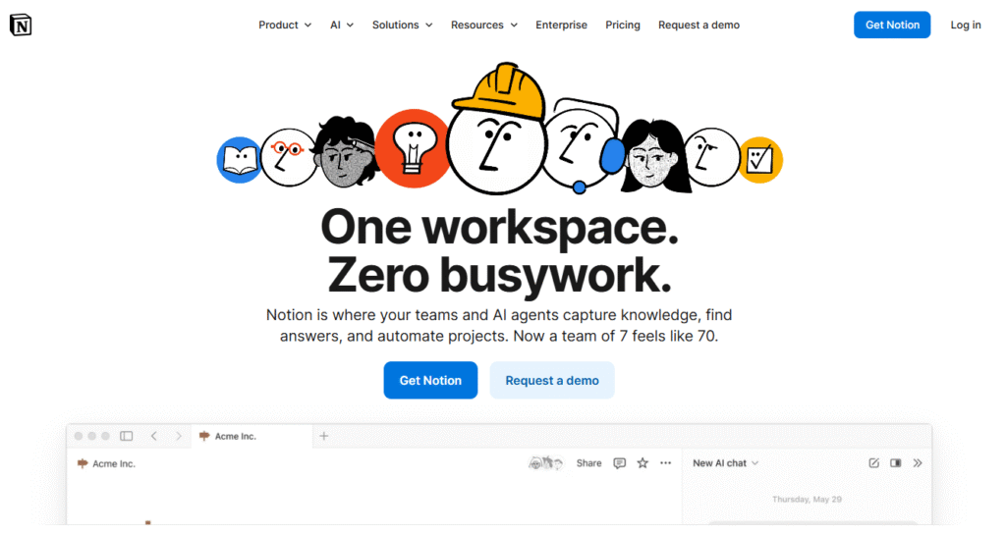Click the back arrow in demo window
The height and width of the screenshot is (535, 1006).
click(x=154, y=436)
